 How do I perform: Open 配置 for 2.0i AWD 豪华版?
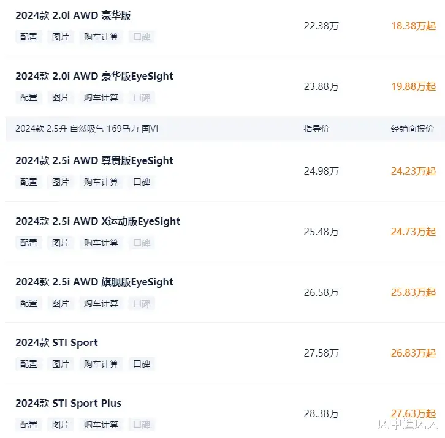tap(29, 37)
